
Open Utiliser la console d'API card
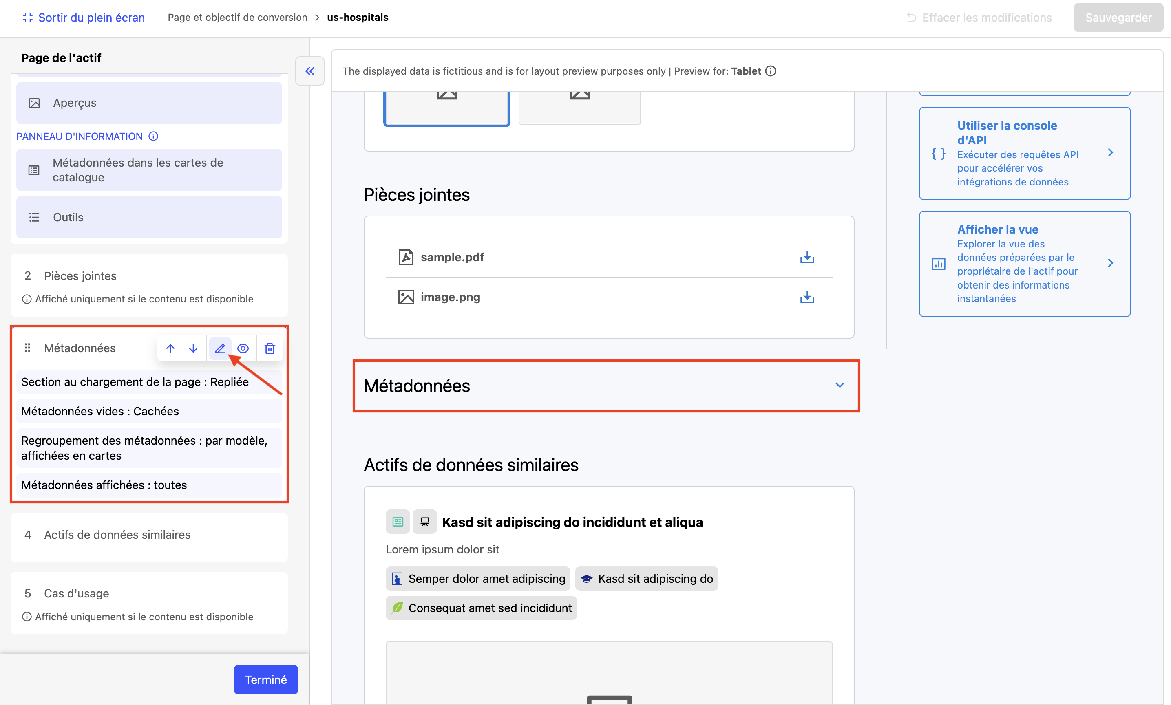click(x=1024, y=153)
